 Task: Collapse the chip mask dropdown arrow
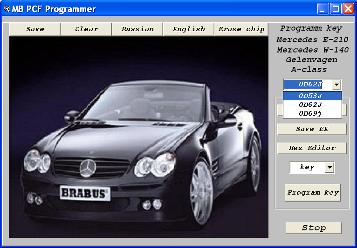point(336,85)
